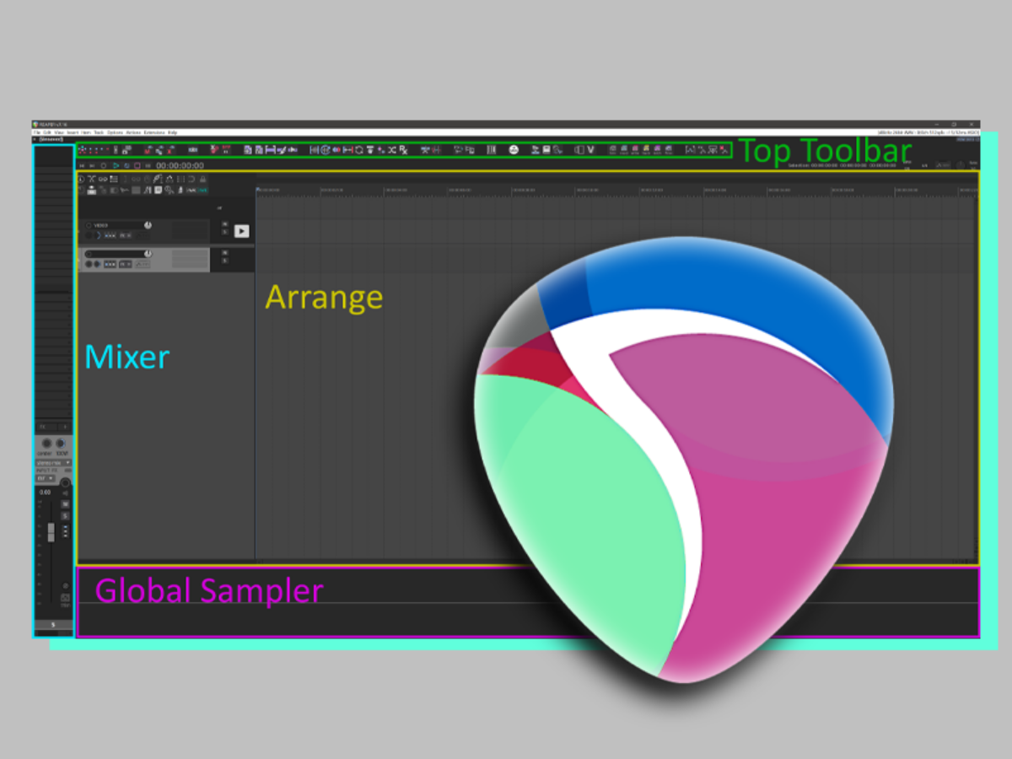Click the speech bubble icon in arrange toolbar

click(158, 191)
